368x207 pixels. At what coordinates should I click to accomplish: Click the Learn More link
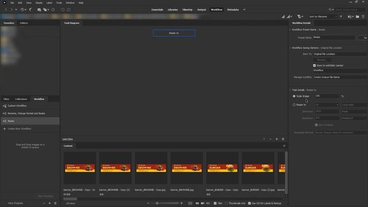pyautogui.click(x=67, y=139)
